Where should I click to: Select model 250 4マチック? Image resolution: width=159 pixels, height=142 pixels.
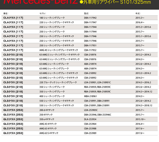[x=46, y=115]
